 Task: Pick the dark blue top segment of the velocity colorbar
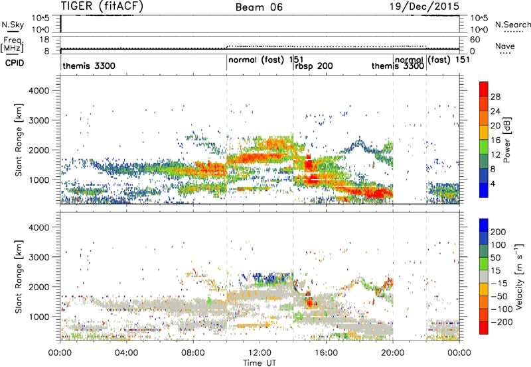[x=484, y=225]
